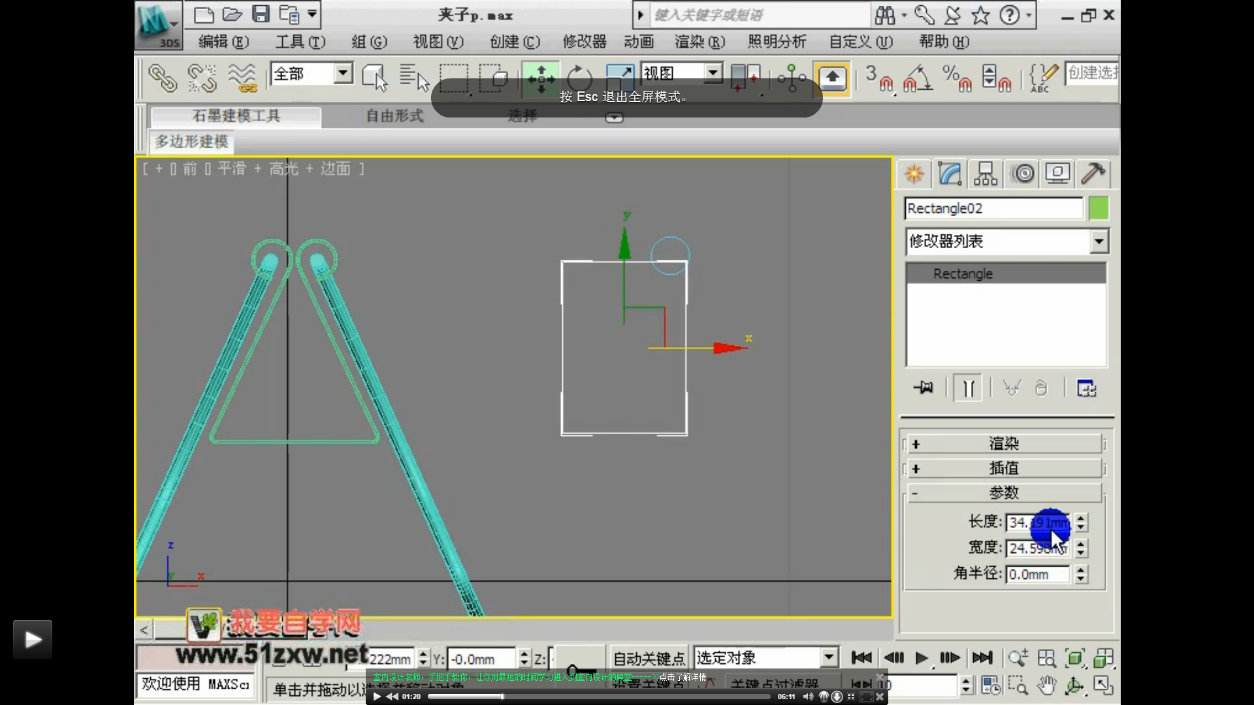Open the 3DS application menu button
Image resolution: width=1254 pixels, height=705 pixels.
tap(158, 26)
